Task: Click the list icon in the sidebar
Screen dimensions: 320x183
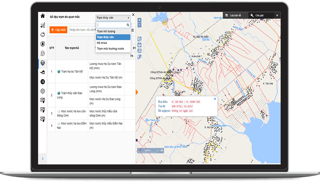Action: pyautogui.click(x=43, y=82)
